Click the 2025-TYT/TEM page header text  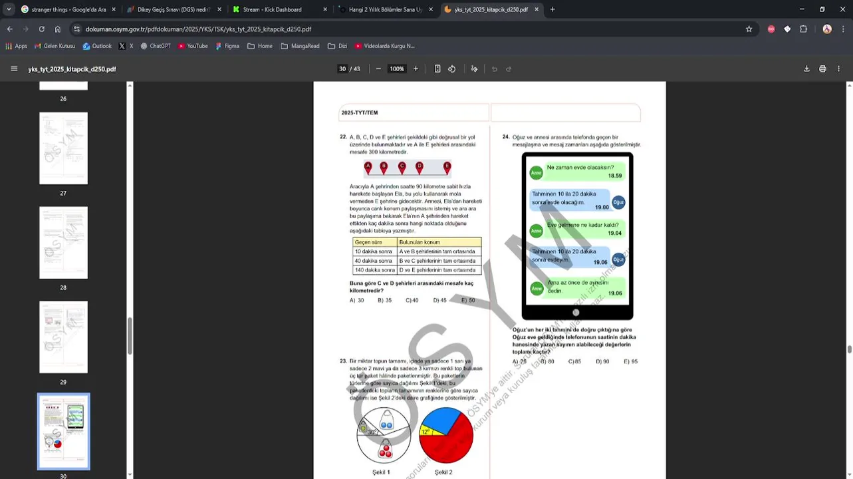360,113
